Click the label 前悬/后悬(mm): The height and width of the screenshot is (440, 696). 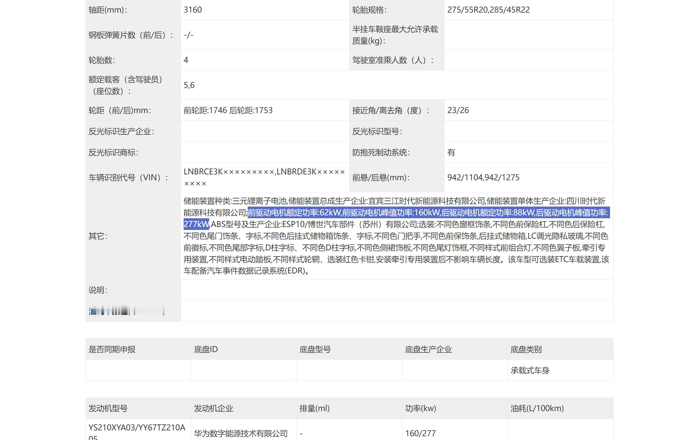coord(381,177)
